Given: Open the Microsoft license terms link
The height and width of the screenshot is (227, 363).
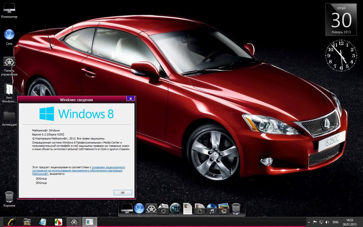Looking at the screenshot, I should (108, 167).
